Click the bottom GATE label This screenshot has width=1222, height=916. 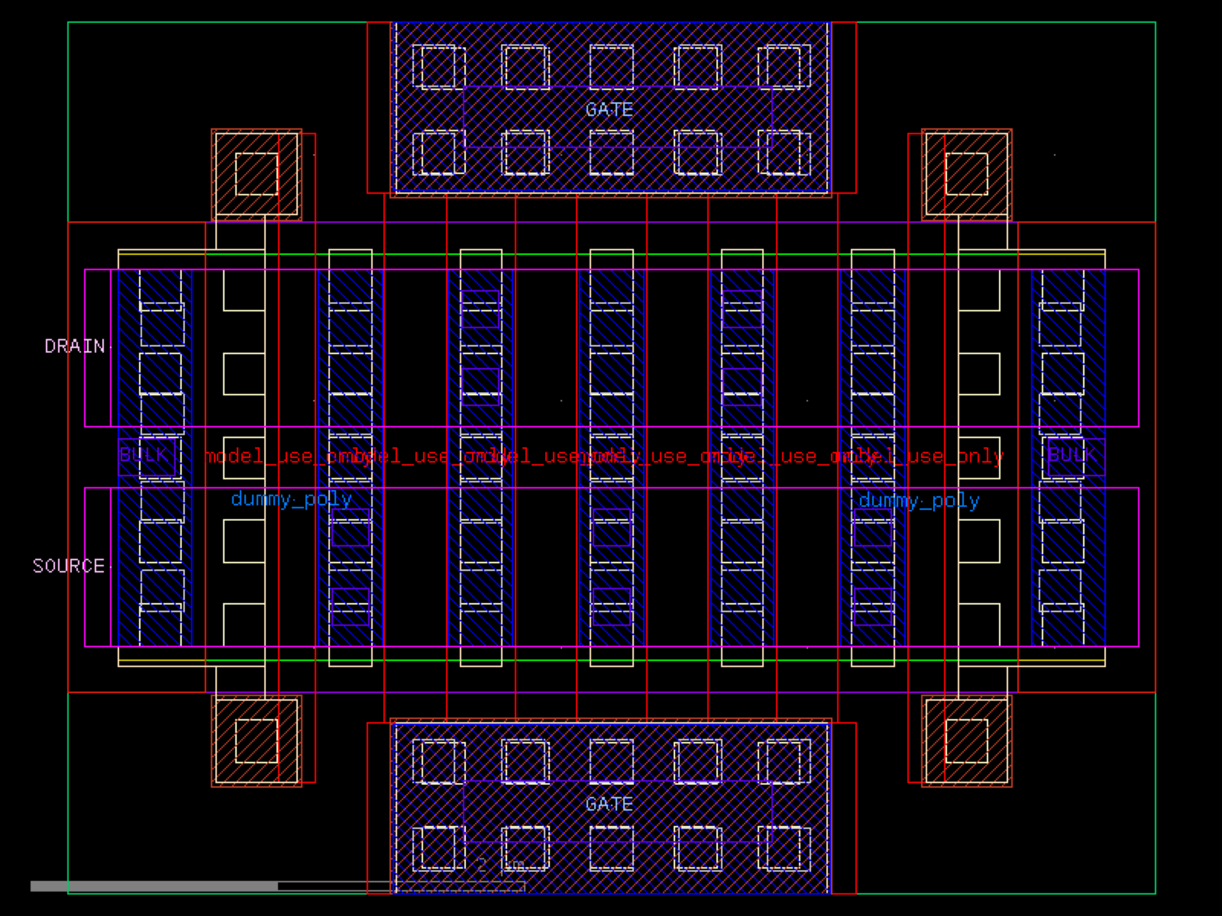[x=609, y=804]
